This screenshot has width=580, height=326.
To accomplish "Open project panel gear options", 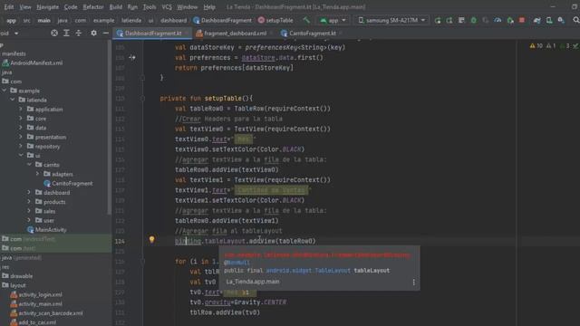I will (93, 34).
